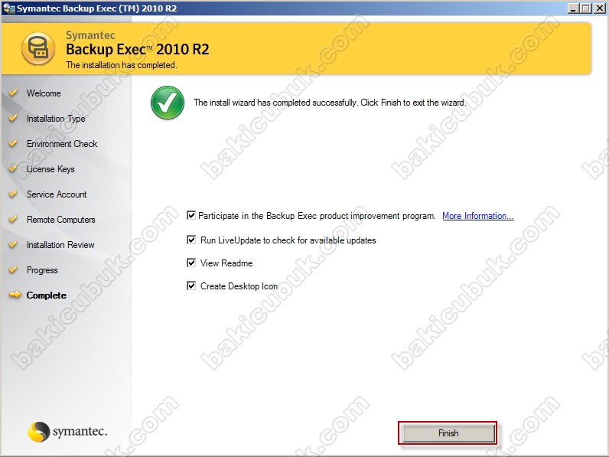The height and width of the screenshot is (457, 609).
Task: Minimize the Backup Exec installer window
Action: 573,8
